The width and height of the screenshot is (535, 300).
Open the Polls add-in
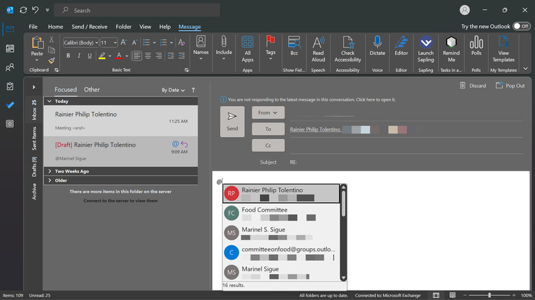click(476, 46)
